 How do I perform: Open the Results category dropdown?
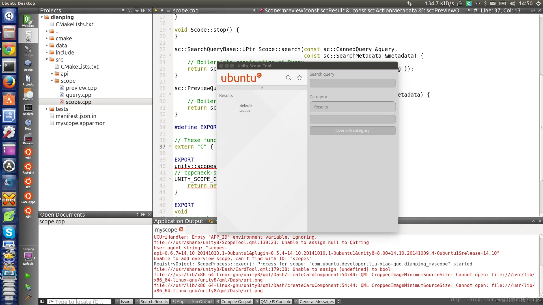[x=352, y=107]
